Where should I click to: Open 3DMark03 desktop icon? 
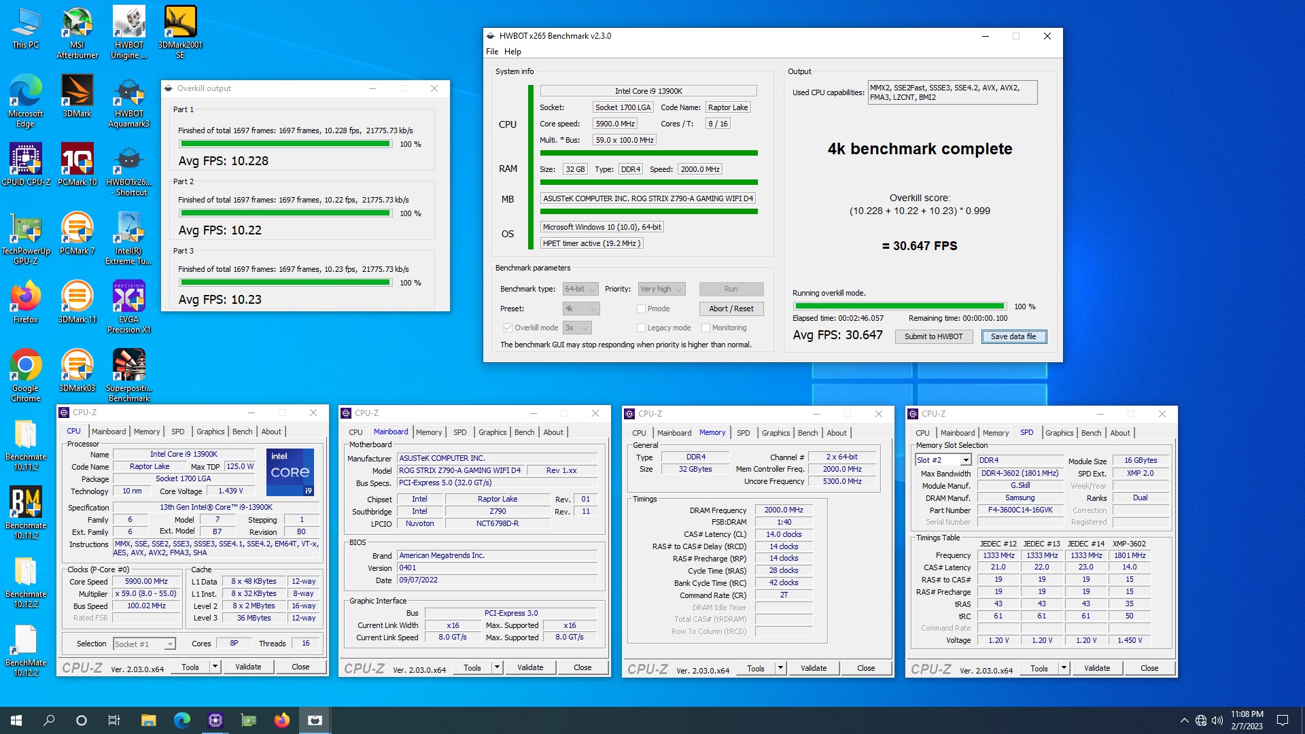point(77,370)
